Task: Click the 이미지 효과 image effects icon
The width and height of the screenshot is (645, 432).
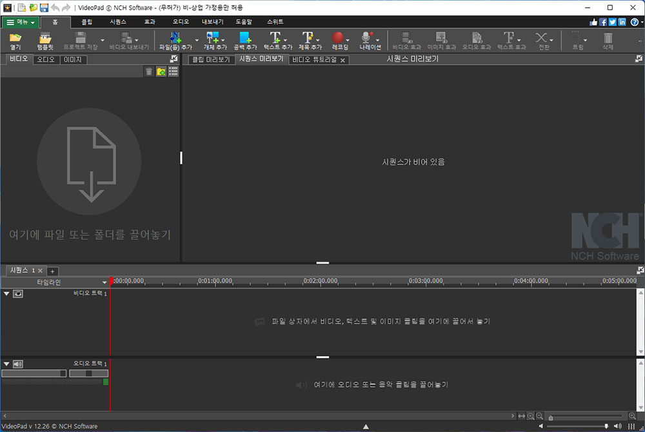Action: coord(441,37)
